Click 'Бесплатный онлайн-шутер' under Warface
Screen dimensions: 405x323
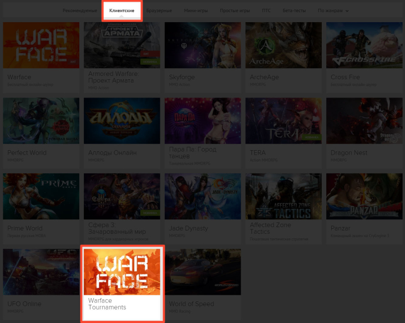30,85
